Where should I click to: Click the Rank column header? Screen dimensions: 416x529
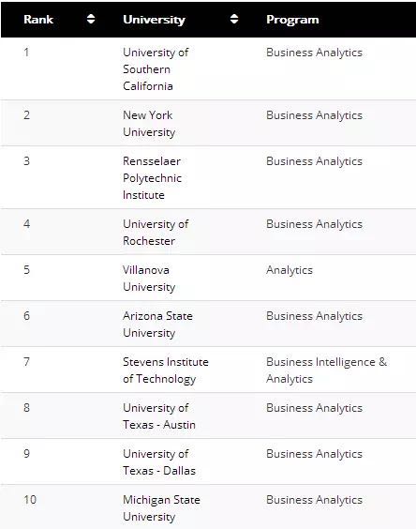tap(38, 20)
